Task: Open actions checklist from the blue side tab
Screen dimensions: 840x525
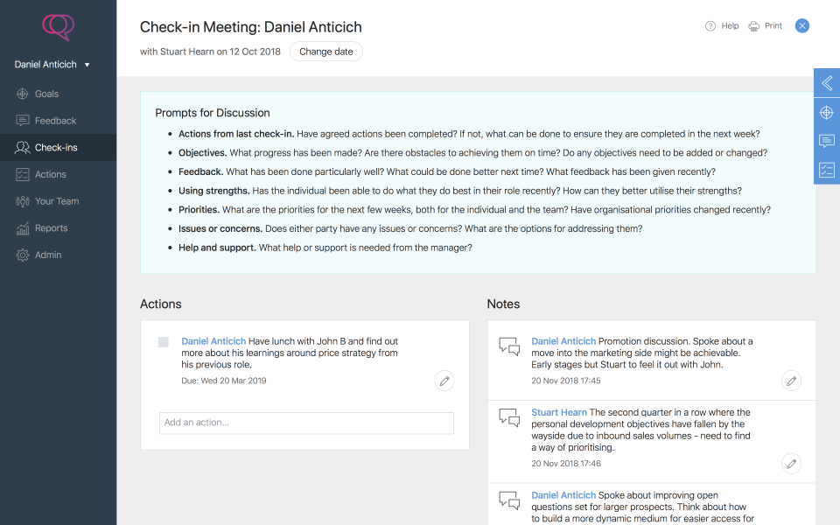Action: coord(826,171)
